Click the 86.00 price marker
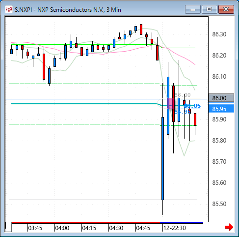 point(221,98)
